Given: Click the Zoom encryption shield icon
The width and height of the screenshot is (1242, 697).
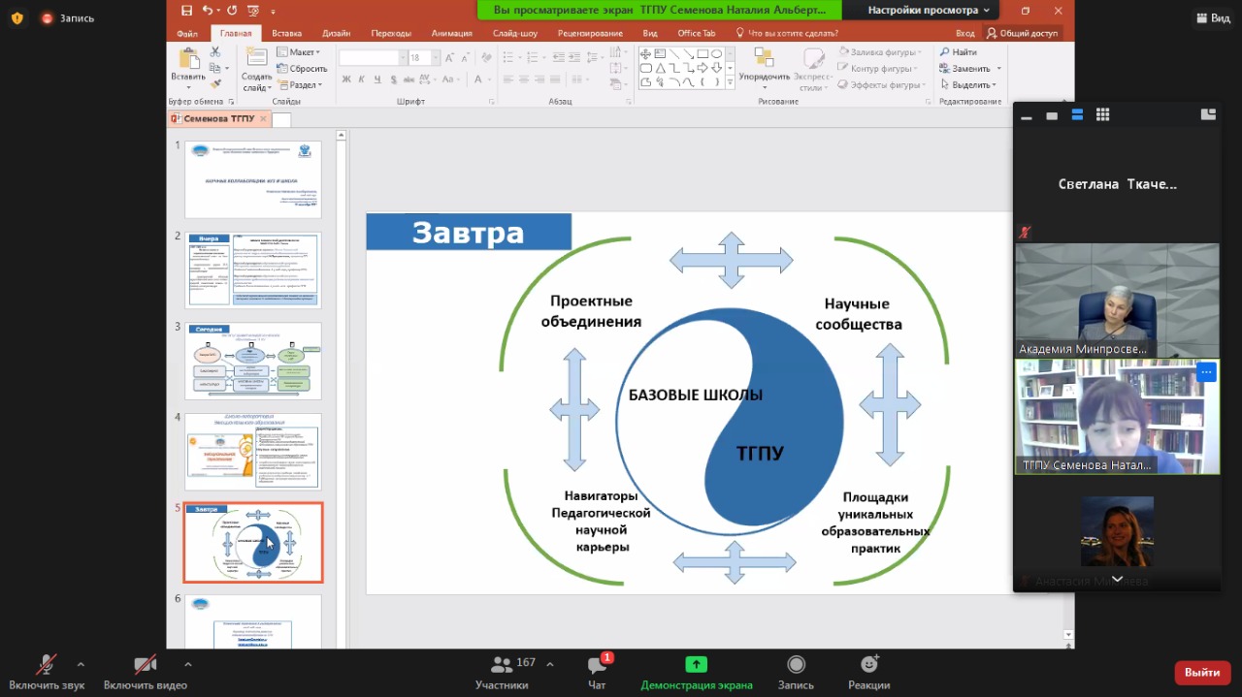Looking at the screenshot, I should [16, 17].
